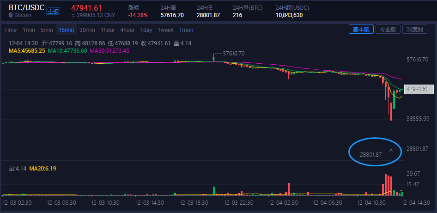Switch to the 1mon interval tab

[186, 30]
